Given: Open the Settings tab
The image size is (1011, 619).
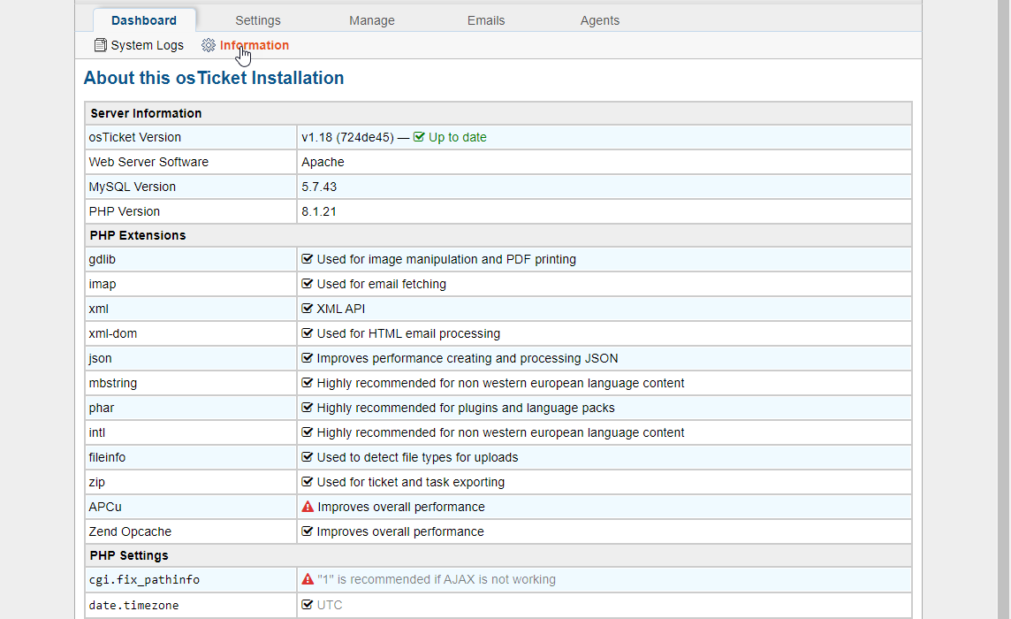Looking at the screenshot, I should point(258,20).
